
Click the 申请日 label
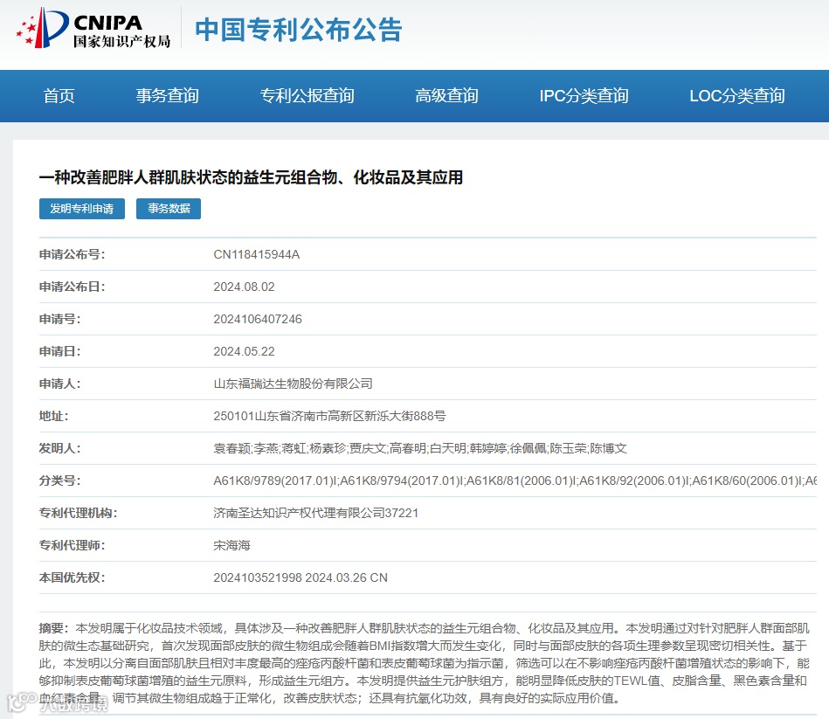click(59, 351)
